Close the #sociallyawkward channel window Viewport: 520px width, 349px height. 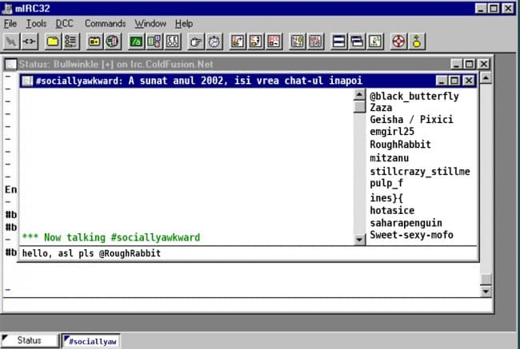469,81
